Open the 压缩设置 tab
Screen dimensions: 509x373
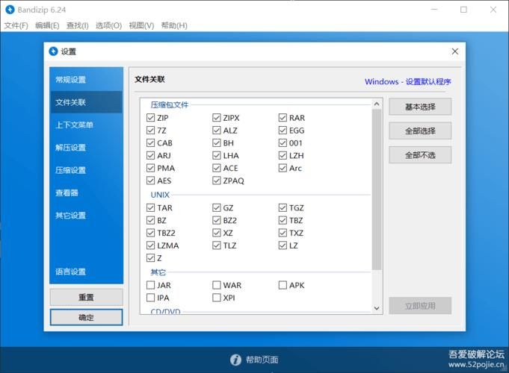coord(87,170)
